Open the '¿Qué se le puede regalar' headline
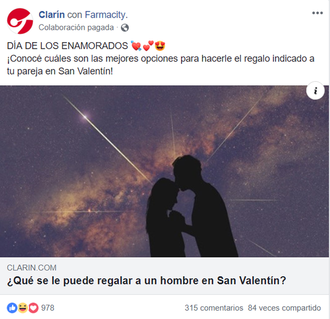330x319 pixels. tap(146, 281)
